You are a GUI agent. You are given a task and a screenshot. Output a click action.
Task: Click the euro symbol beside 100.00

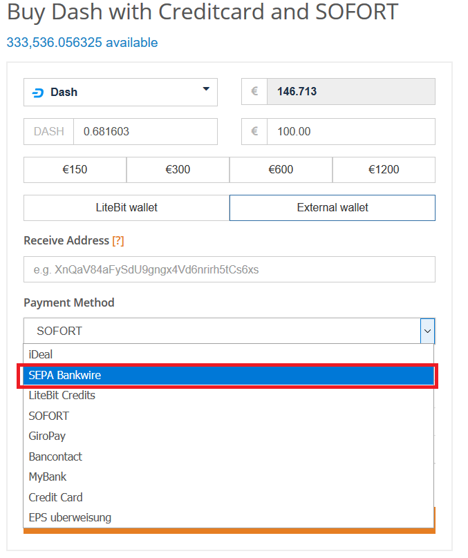(x=254, y=132)
